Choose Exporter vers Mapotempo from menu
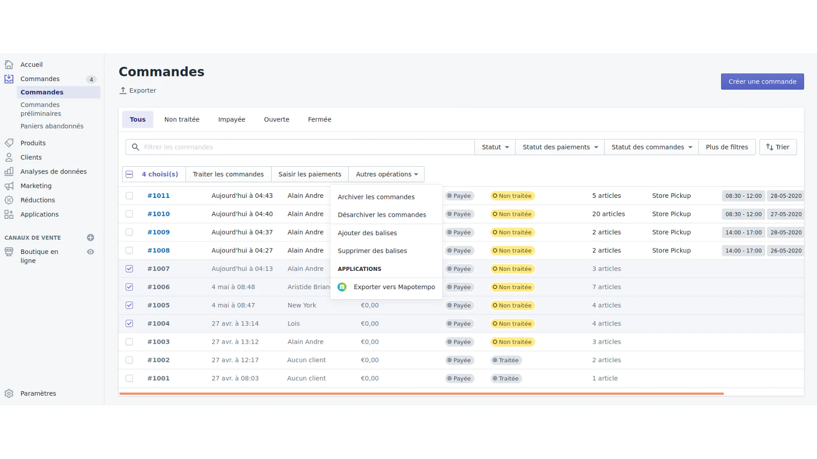 coord(394,287)
